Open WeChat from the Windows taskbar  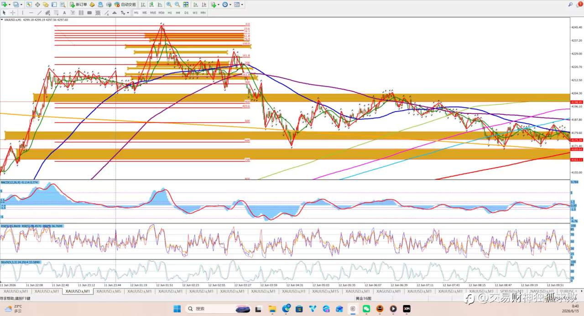(x=366, y=309)
